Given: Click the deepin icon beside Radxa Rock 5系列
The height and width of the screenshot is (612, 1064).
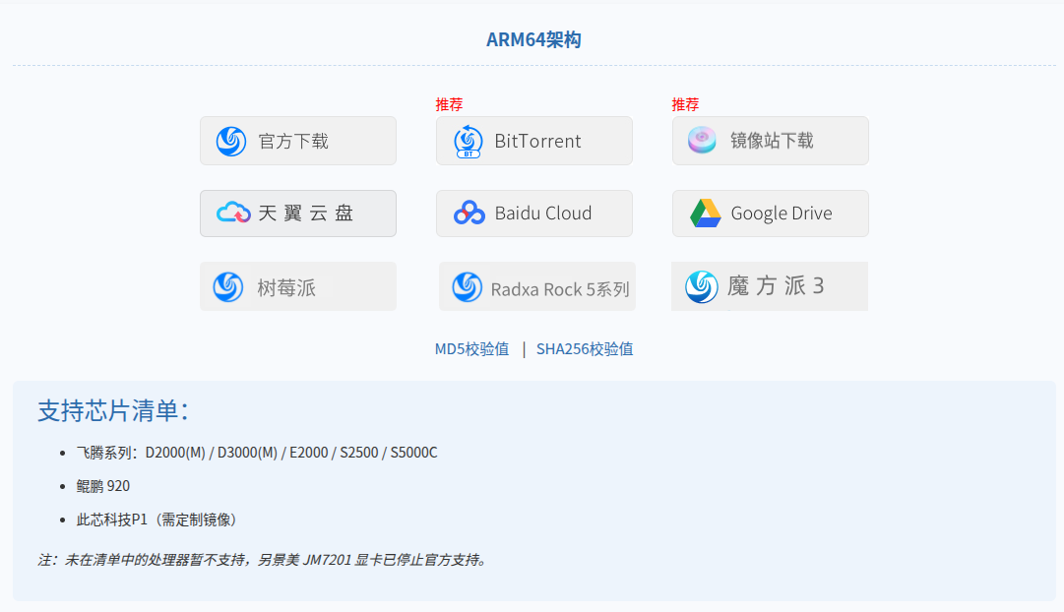Looking at the screenshot, I should tap(467, 287).
